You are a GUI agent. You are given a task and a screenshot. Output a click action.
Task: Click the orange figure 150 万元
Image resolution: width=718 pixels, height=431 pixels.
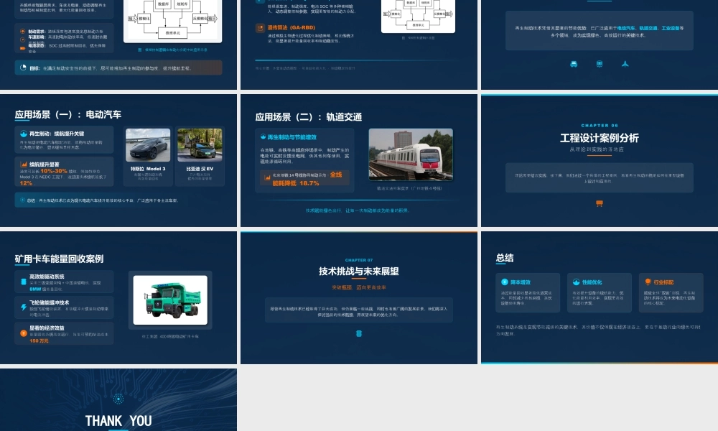(39, 340)
